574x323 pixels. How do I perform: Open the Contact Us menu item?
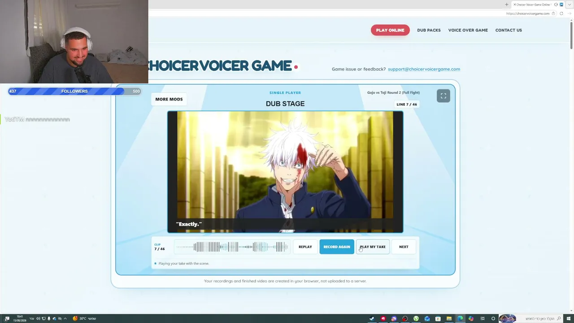pos(509,30)
